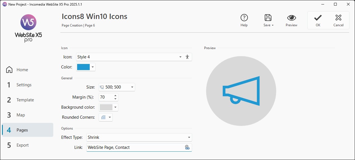Close the WebSite X5 window

[x=348, y=4]
